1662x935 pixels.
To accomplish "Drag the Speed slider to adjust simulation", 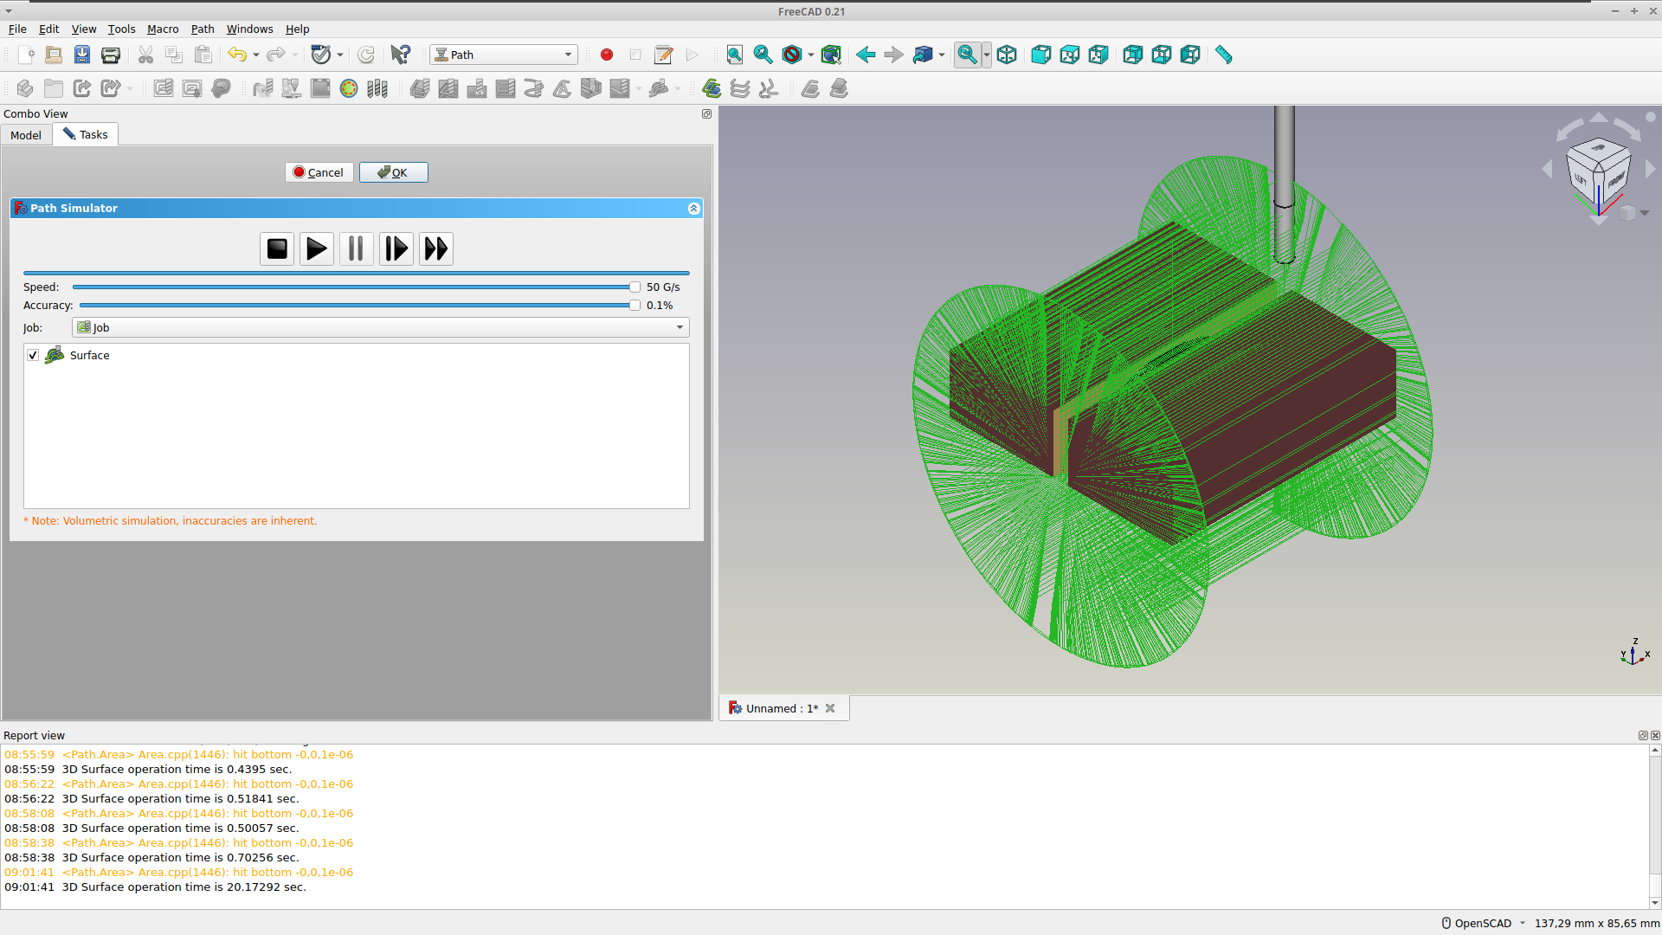I will click(634, 287).
